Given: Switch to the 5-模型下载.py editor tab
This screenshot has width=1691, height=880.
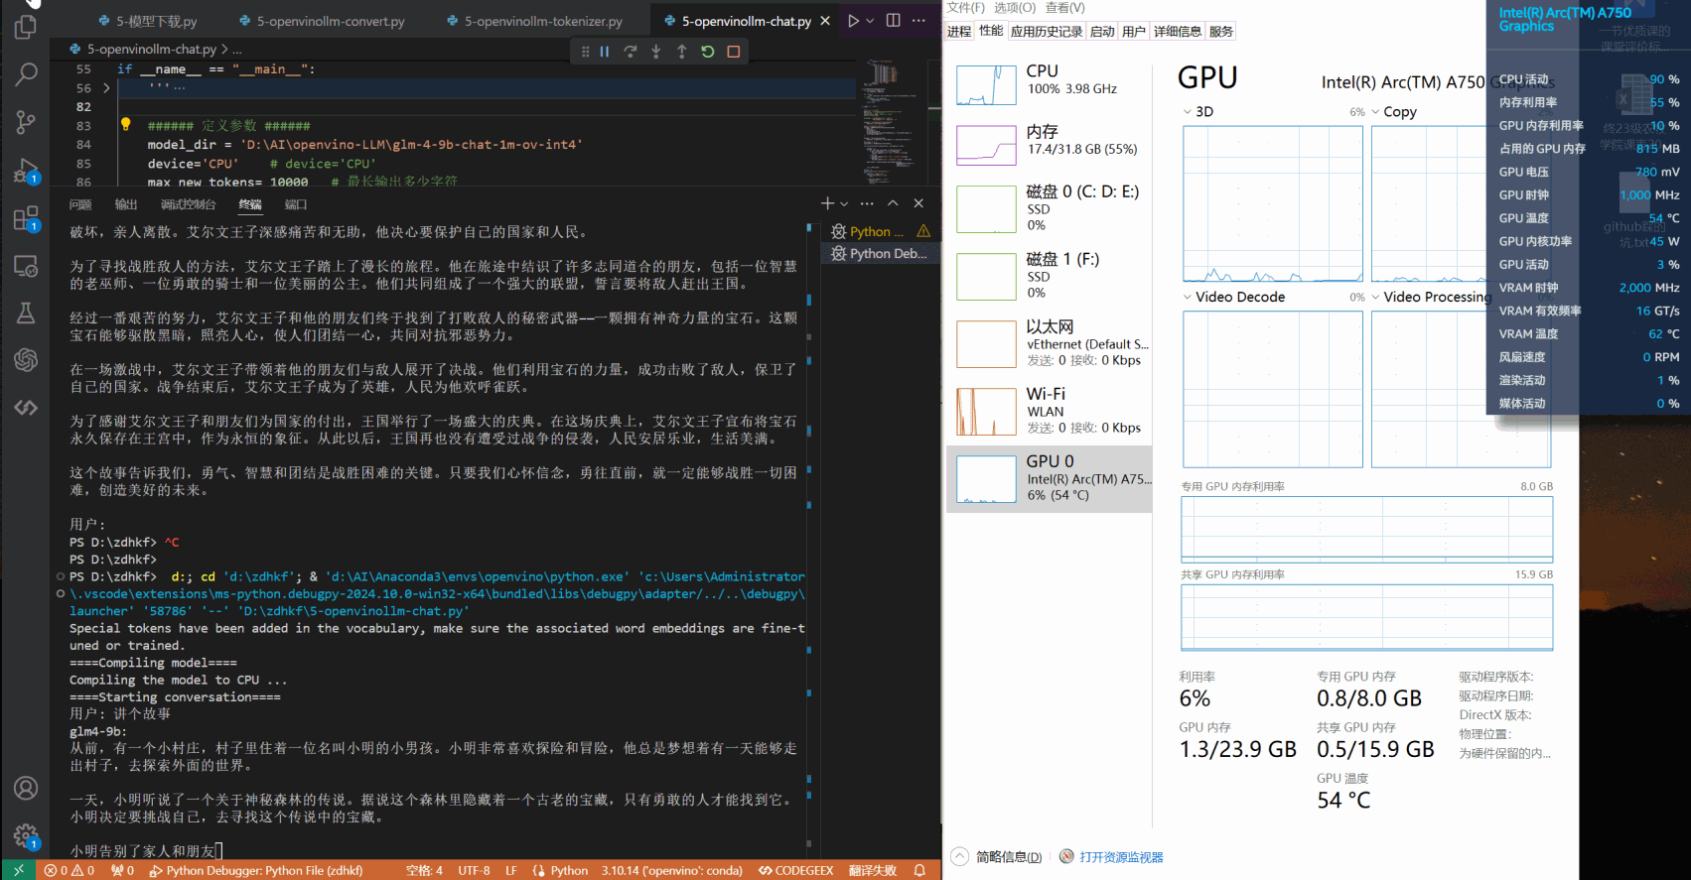Looking at the screenshot, I should point(147,21).
